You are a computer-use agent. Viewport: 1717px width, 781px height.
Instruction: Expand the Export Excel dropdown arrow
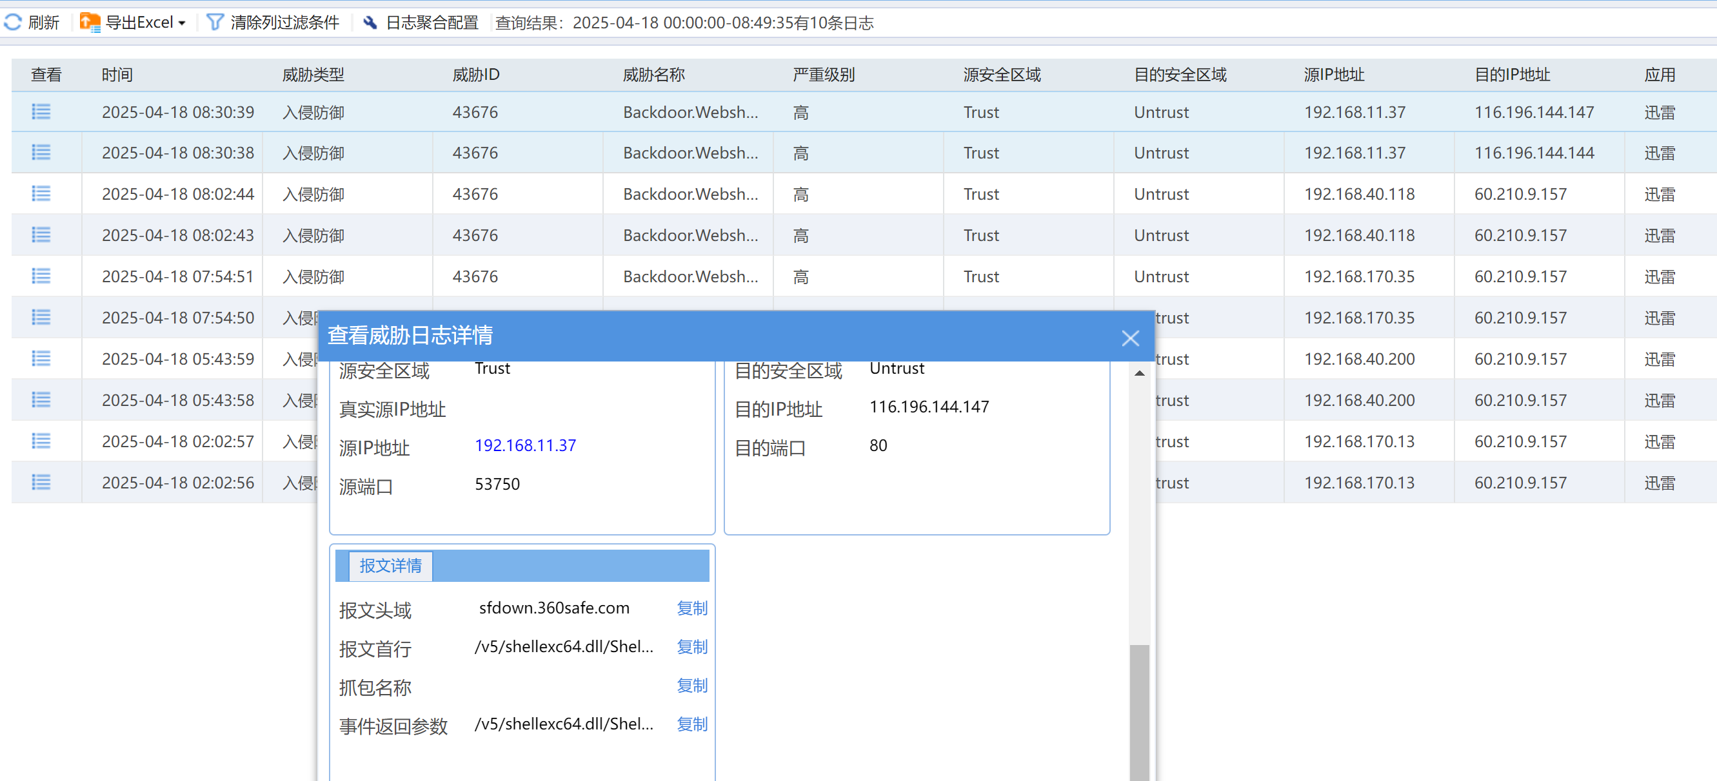pyautogui.click(x=182, y=23)
